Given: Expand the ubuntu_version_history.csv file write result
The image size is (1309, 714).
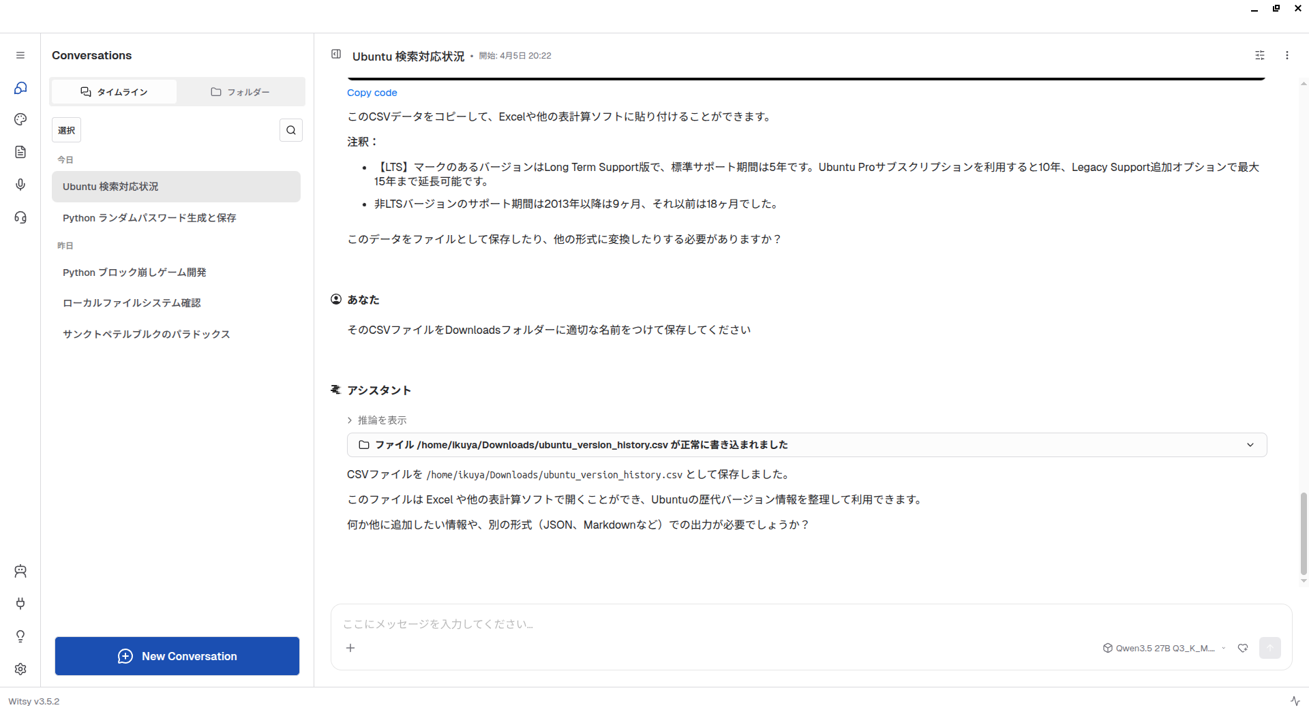Looking at the screenshot, I should point(1250,445).
